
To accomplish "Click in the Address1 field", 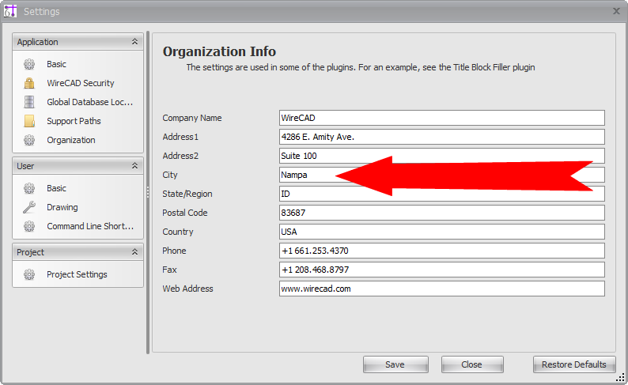I will pos(442,137).
